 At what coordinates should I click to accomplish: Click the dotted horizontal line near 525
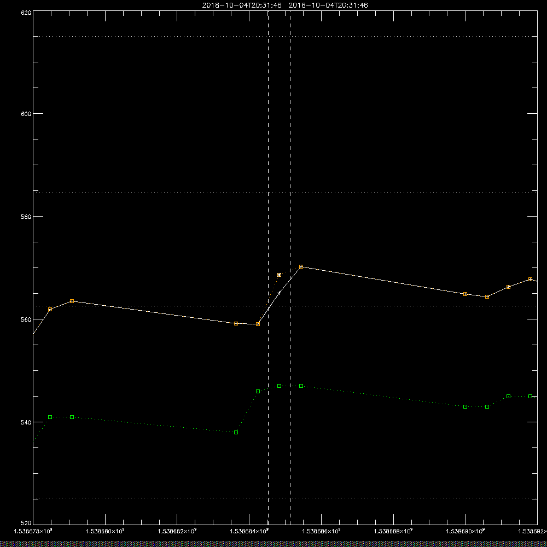click(x=285, y=498)
